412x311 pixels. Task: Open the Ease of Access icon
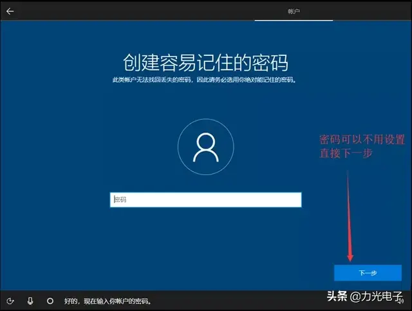10,301
